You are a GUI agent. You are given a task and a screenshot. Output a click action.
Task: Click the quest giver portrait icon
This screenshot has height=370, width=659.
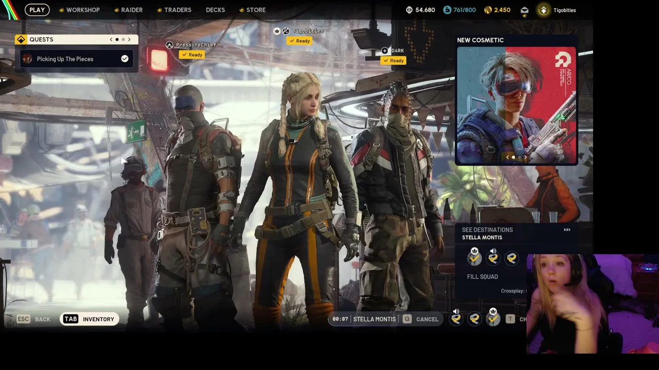tap(27, 59)
